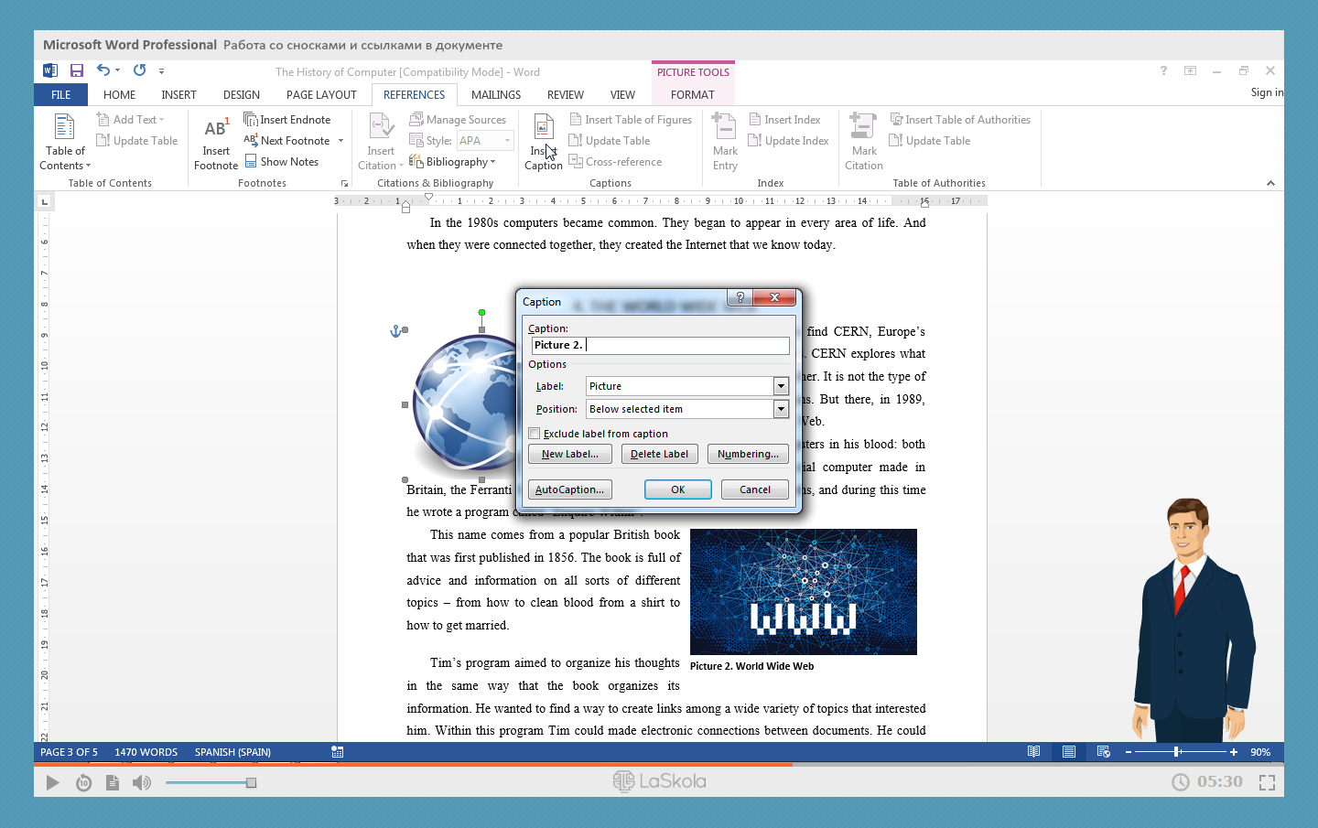Screen dimensions: 1318x828
Task: Open the FILE menu tab
Action: point(61,95)
